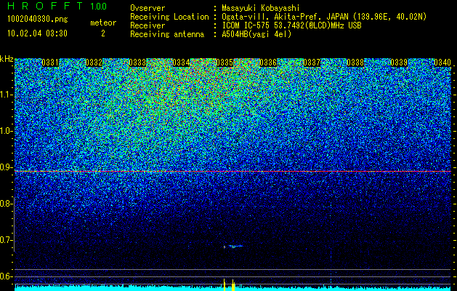Screen dimensions: 457x291
Task: Click the 0336 time marker
Action: (x=268, y=63)
